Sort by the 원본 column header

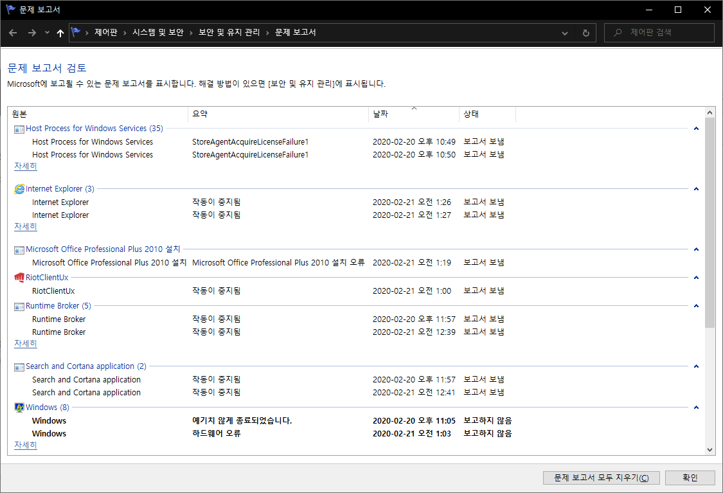point(98,114)
